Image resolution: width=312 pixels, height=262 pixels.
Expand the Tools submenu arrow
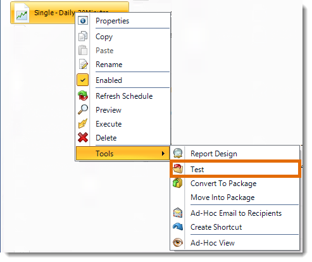point(163,153)
